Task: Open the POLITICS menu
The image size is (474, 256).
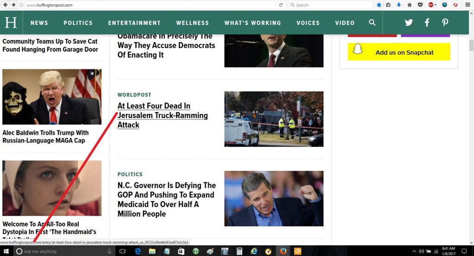Action: coord(78,23)
